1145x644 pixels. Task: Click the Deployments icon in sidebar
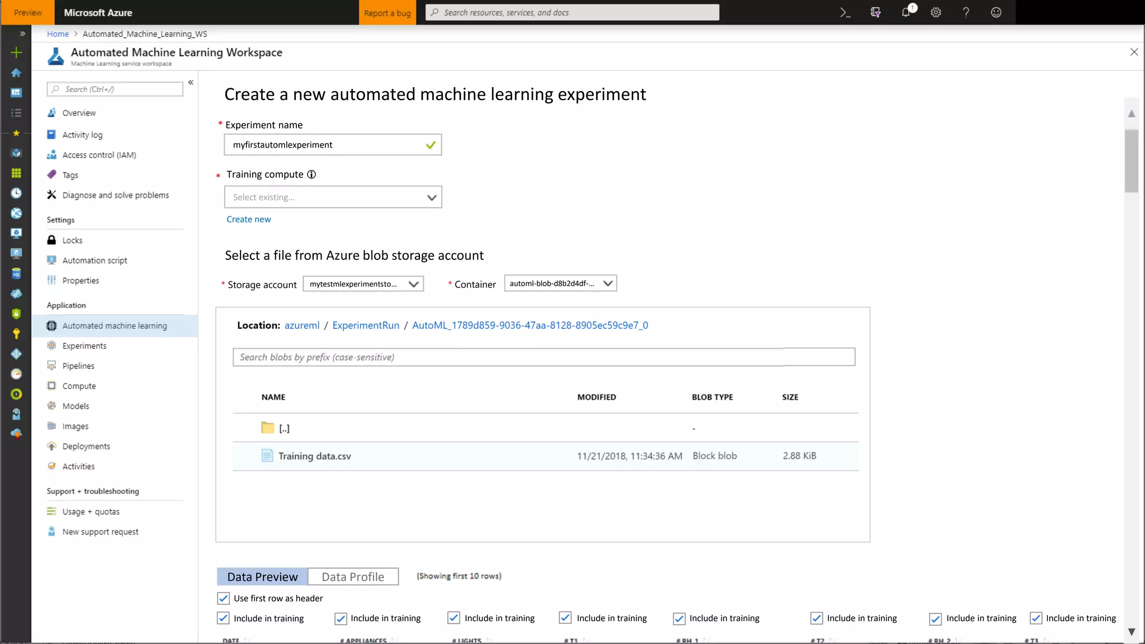pyautogui.click(x=51, y=446)
